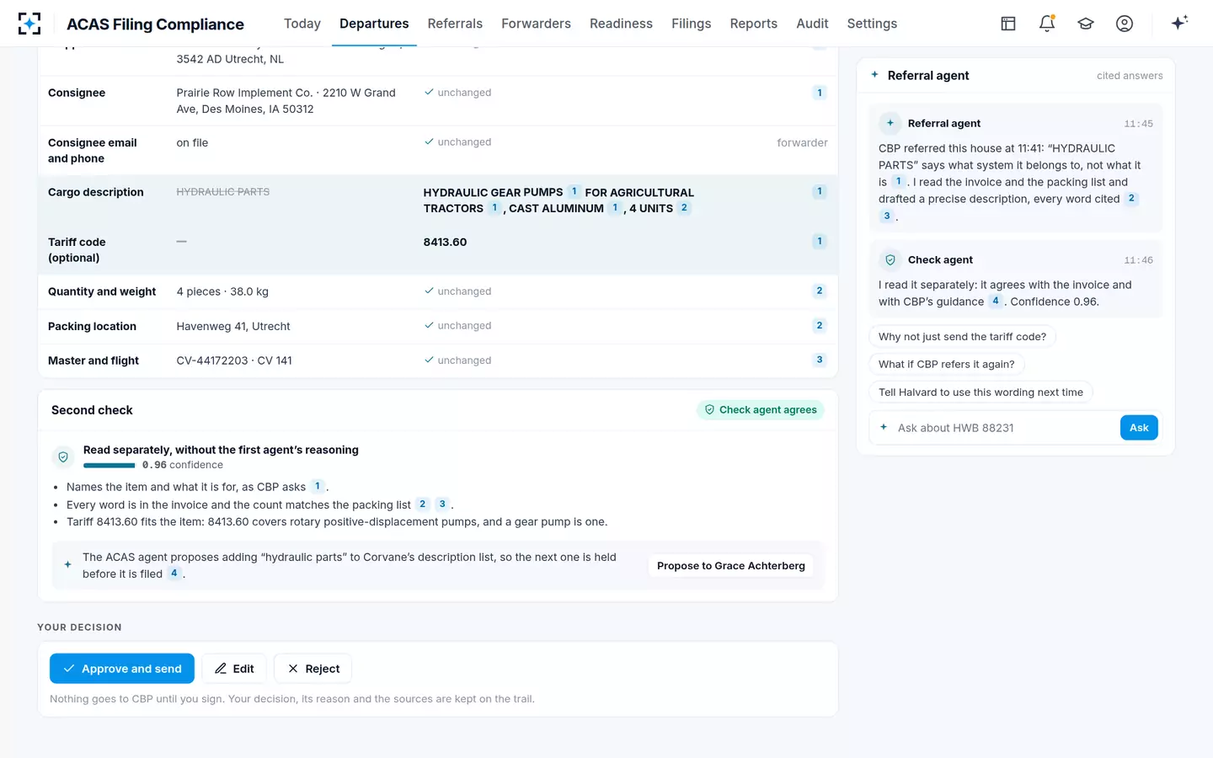Click the 'Check agent agrees' badge
Viewport: 1213px width, 758px height.
pyautogui.click(x=761, y=410)
